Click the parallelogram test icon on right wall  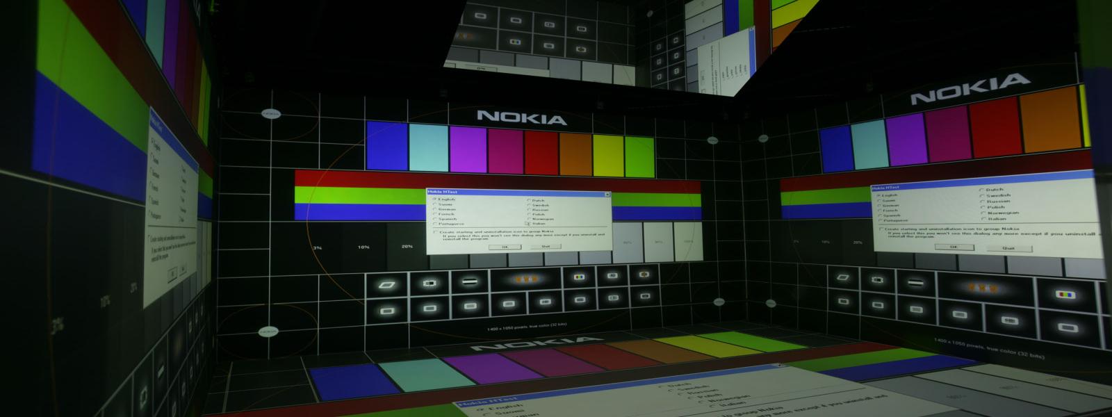click(x=844, y=278)
